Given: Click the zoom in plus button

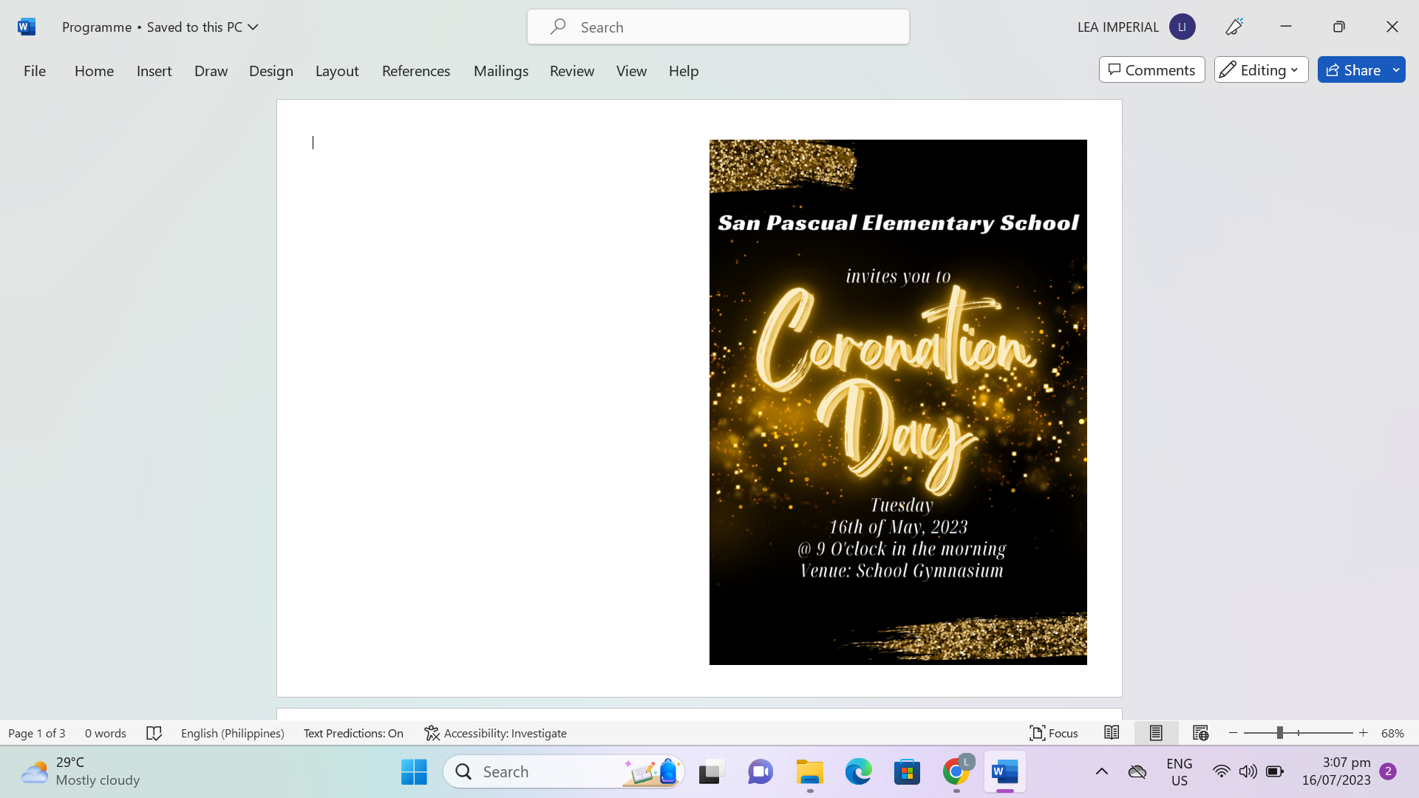Looking at the screenshot, I should pyautogui.click(x=1364, y=733).
